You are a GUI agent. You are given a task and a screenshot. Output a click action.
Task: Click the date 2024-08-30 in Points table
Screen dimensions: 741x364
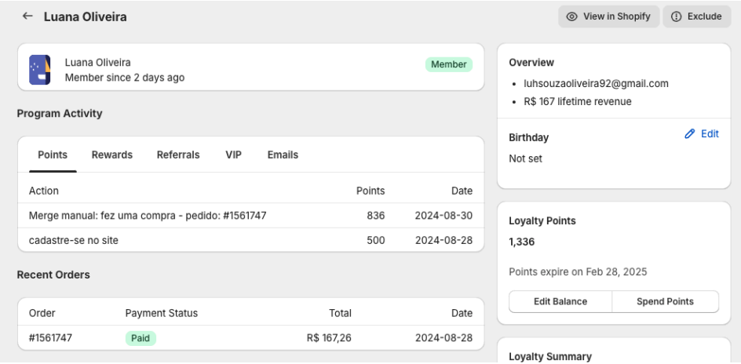tap(444, 216)
